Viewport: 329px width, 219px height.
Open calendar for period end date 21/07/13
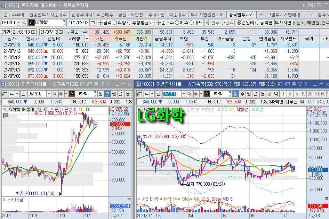(61, 32)
